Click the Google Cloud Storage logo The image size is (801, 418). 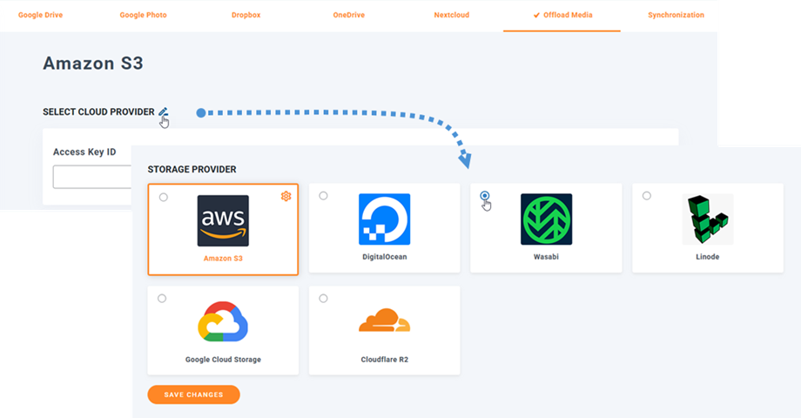tap(223, 323)
